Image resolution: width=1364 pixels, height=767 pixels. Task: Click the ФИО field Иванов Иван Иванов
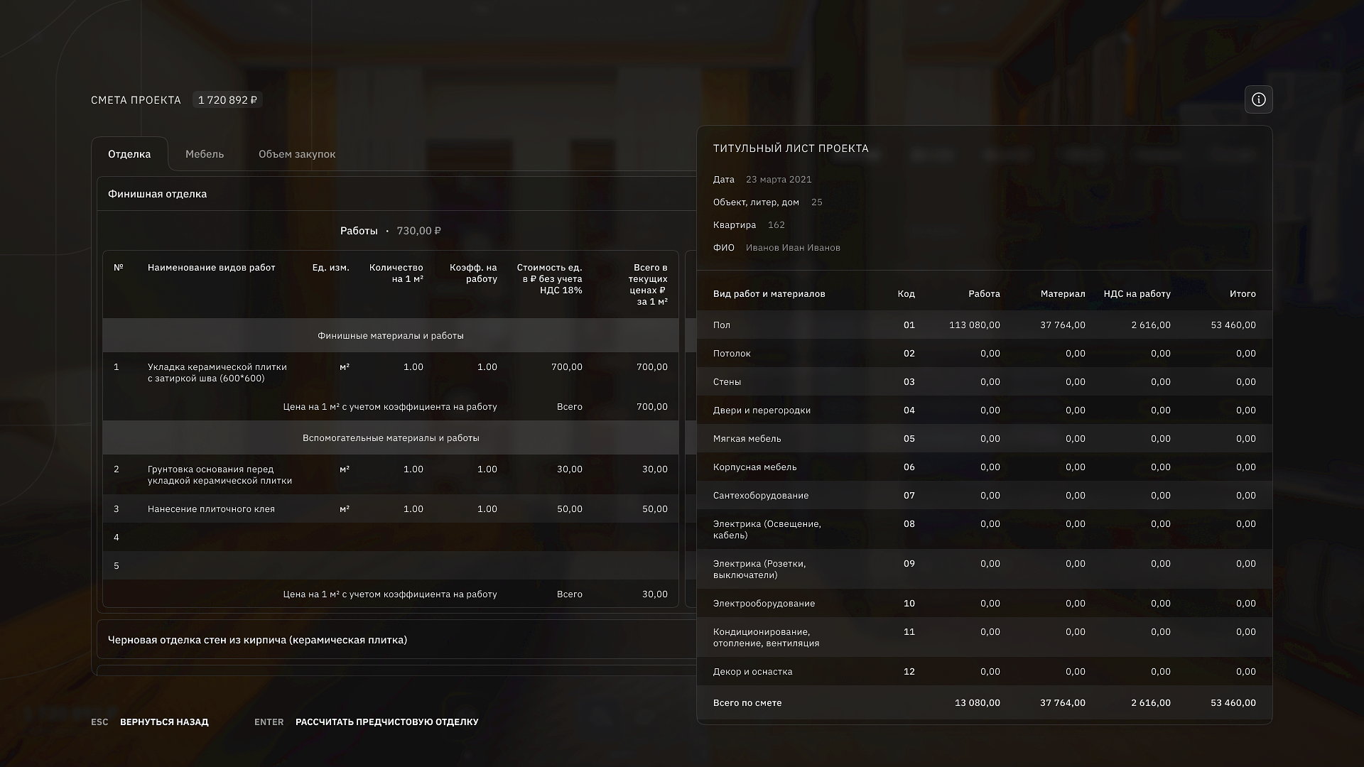click(793, 248)
